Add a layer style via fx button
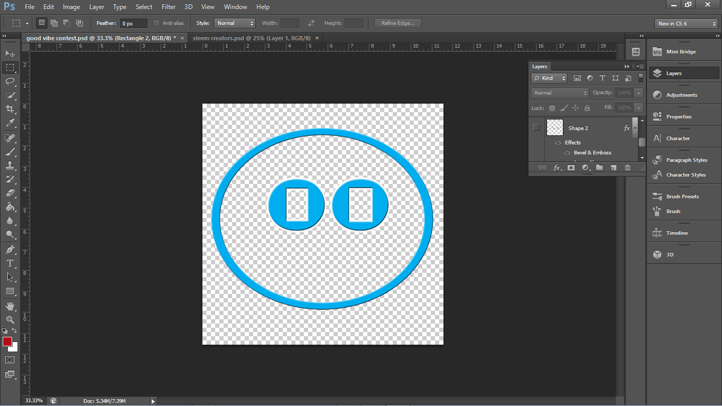722x406 pixels. coord(557,168)
